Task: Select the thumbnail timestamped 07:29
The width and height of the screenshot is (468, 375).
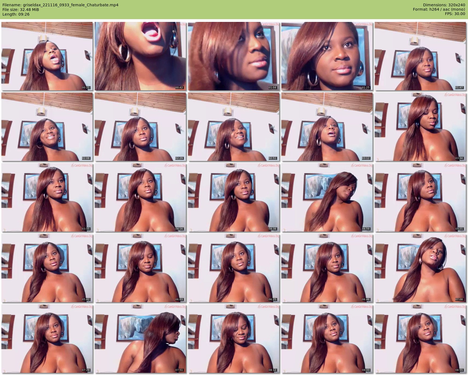Action: point(47,339)
